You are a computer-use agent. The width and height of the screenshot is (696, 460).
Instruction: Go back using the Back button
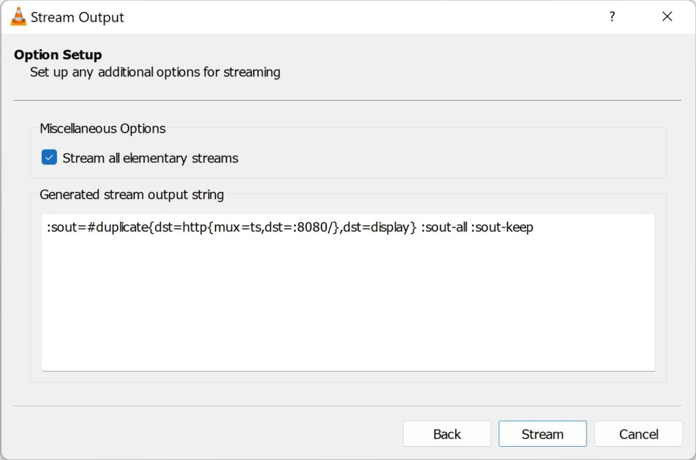pos(447,434)
